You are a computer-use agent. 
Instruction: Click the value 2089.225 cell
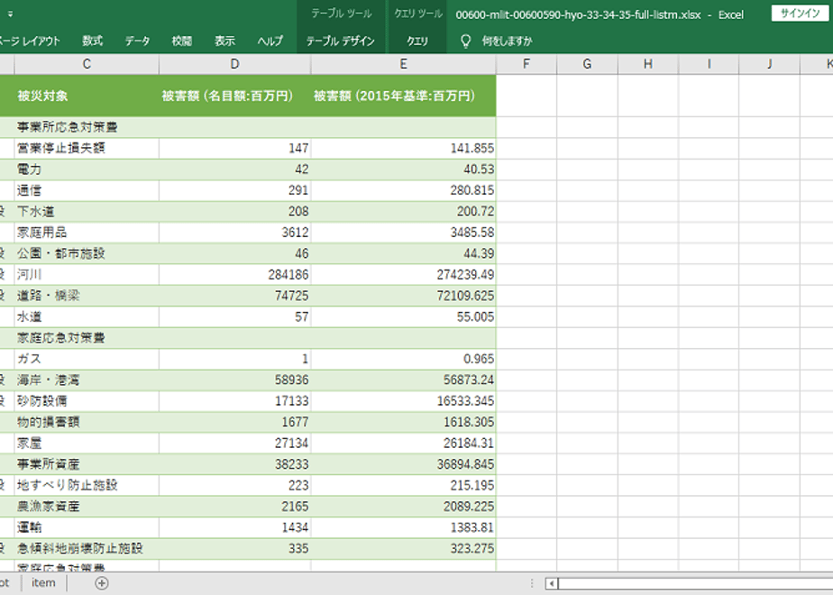[x=404, y=507]
